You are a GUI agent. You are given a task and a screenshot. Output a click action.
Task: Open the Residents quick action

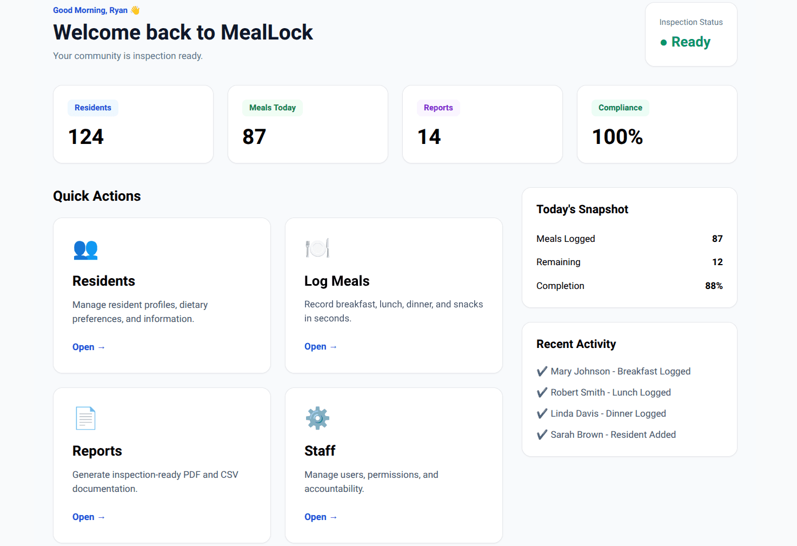click(89, 347)
